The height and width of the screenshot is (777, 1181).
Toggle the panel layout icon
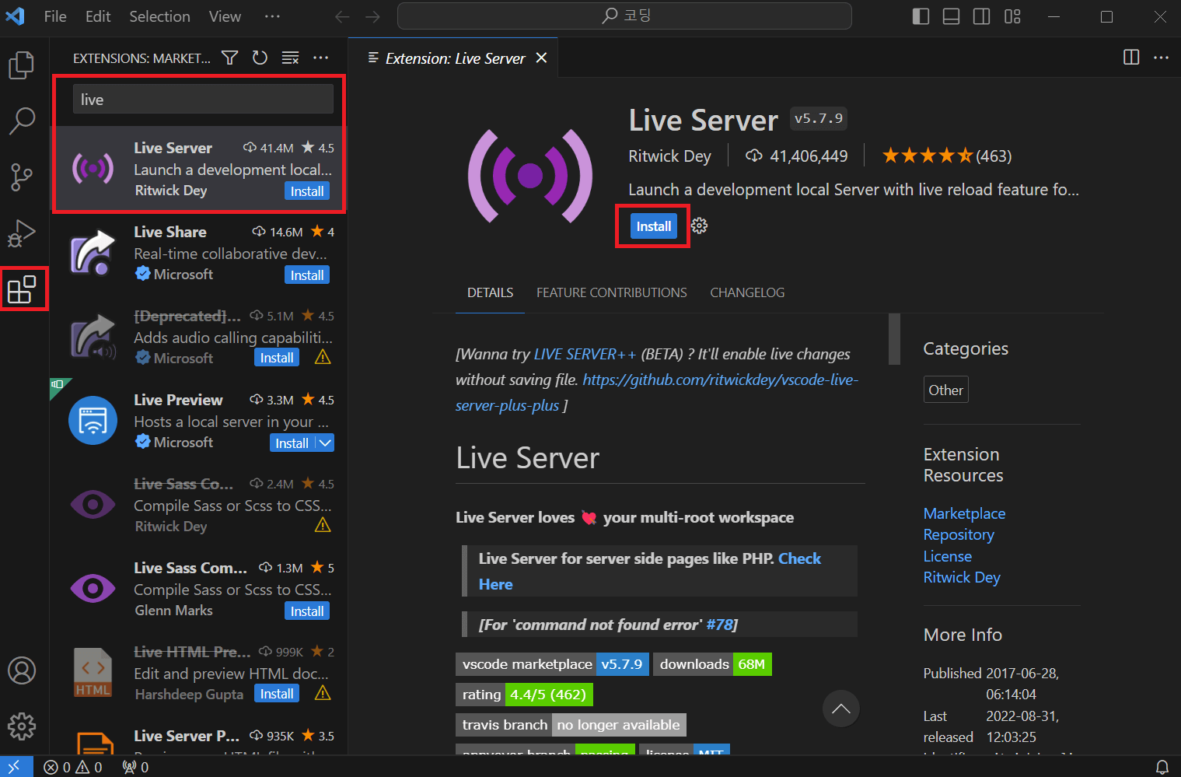[x=951, y=16]
